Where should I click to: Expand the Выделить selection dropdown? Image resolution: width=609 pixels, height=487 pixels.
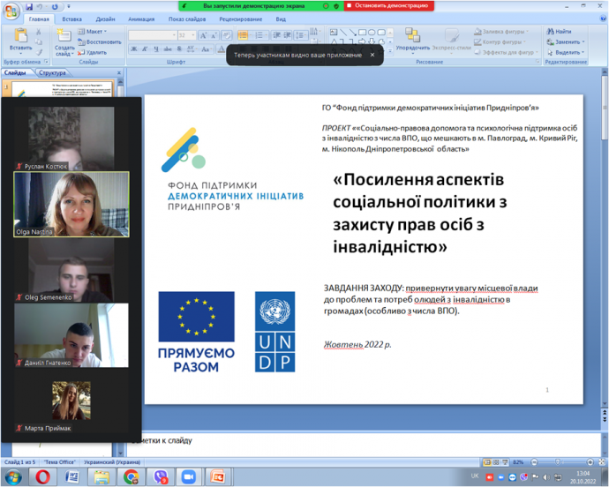pos(567,52)
